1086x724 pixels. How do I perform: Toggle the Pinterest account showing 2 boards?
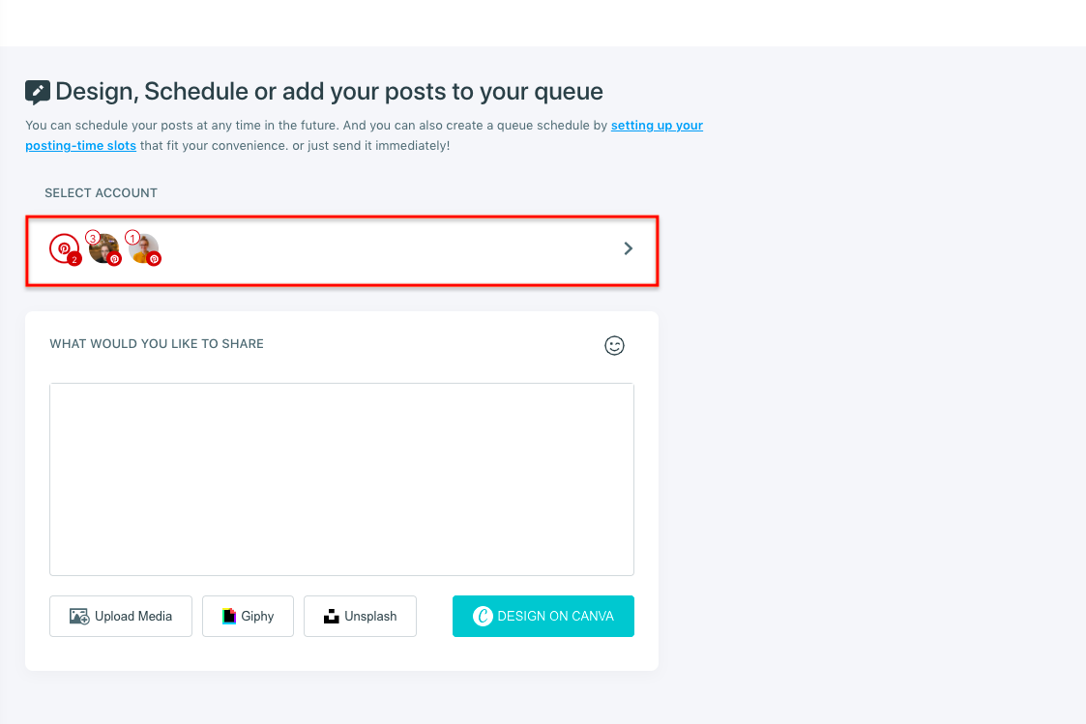[x=64, y=247]
